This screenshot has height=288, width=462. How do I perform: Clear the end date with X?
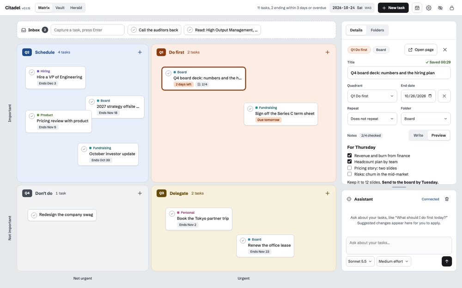tap(444, 96)
